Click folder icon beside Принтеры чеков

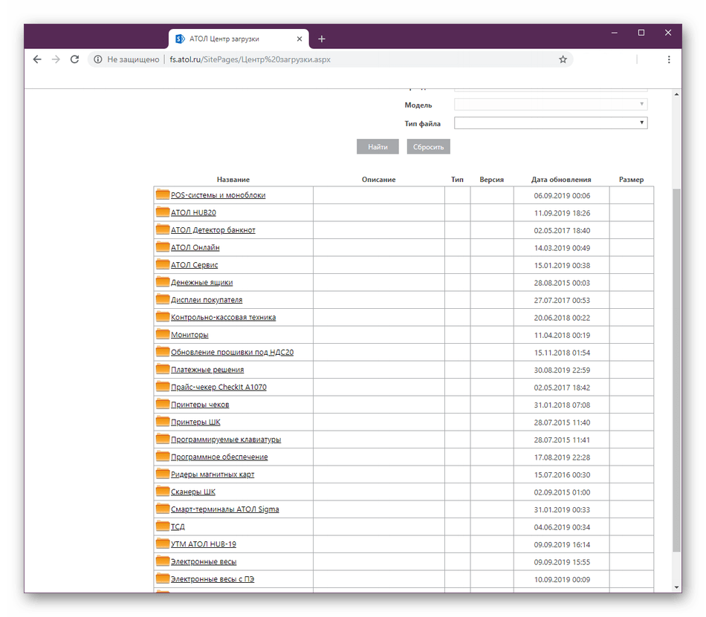(x=163, y=404)
